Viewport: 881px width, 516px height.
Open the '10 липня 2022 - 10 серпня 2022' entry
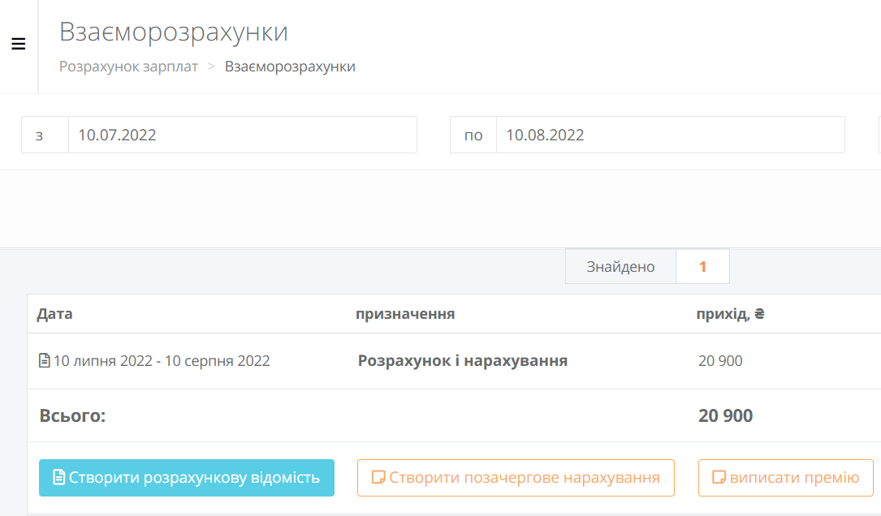coord(162,361)
